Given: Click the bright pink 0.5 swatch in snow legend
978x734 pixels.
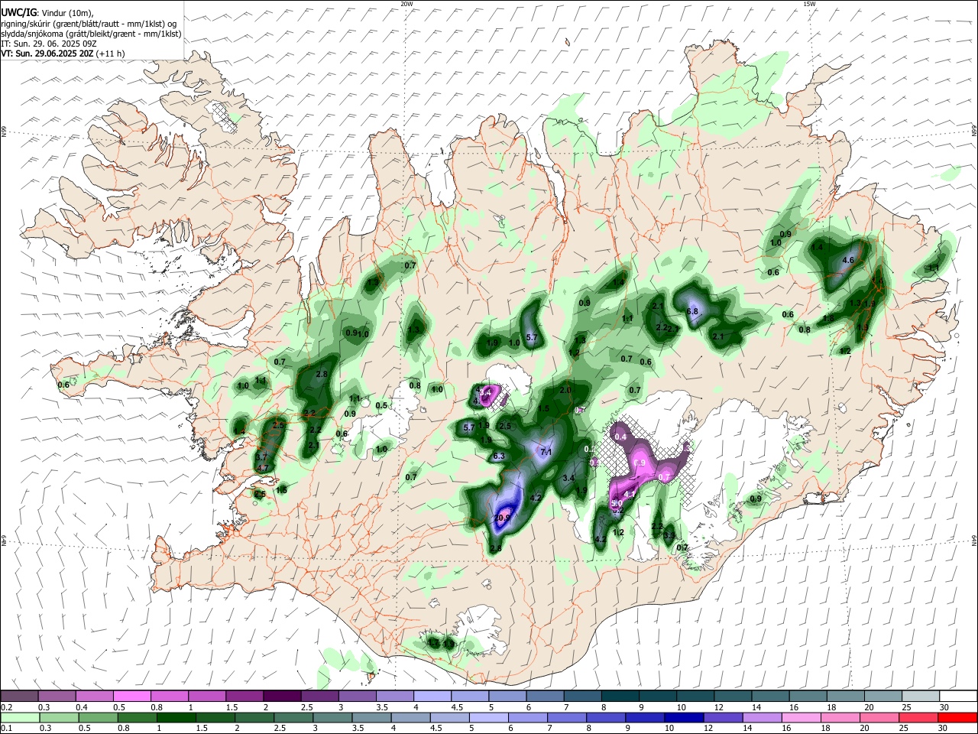Looking at the screenshot, I should 131,696.
